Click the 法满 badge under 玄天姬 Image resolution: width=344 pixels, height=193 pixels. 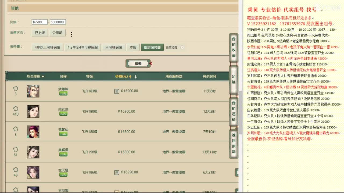63,175
